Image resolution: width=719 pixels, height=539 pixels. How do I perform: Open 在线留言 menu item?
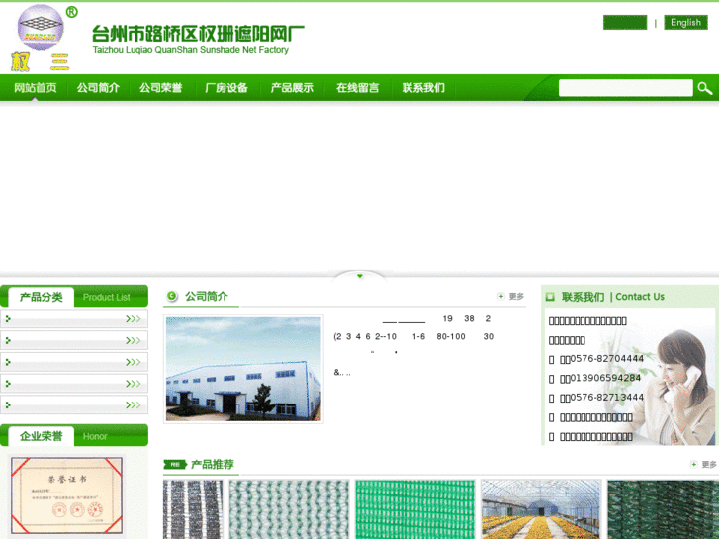pos(357,88)
